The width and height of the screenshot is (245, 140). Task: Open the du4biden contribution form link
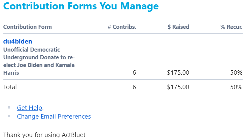click(17, 42)
